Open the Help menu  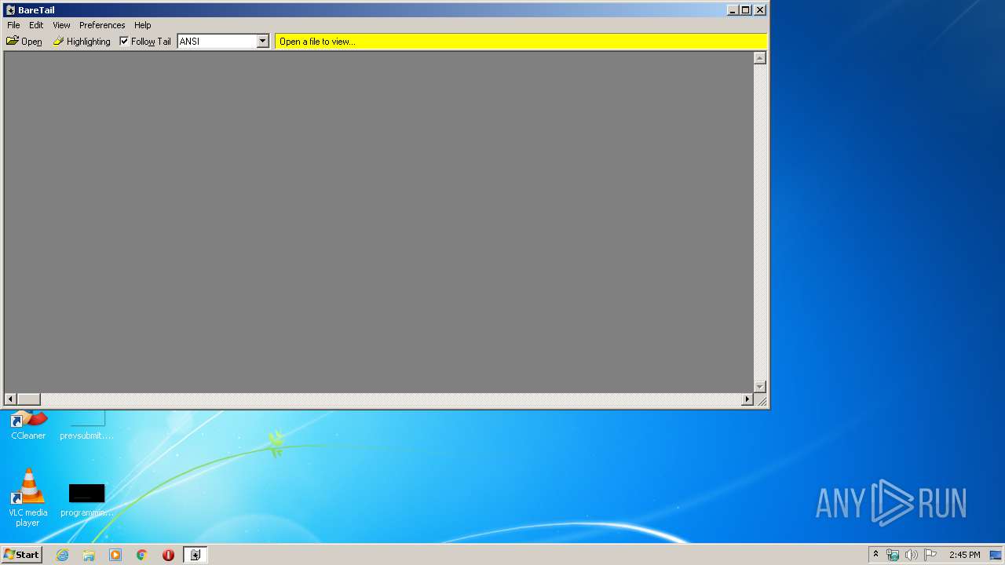coord(142,25)
